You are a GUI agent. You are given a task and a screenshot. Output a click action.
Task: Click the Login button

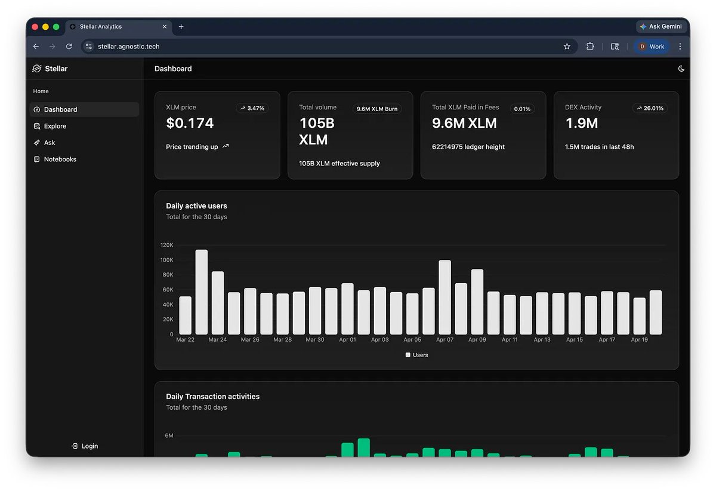click(84, 446)
